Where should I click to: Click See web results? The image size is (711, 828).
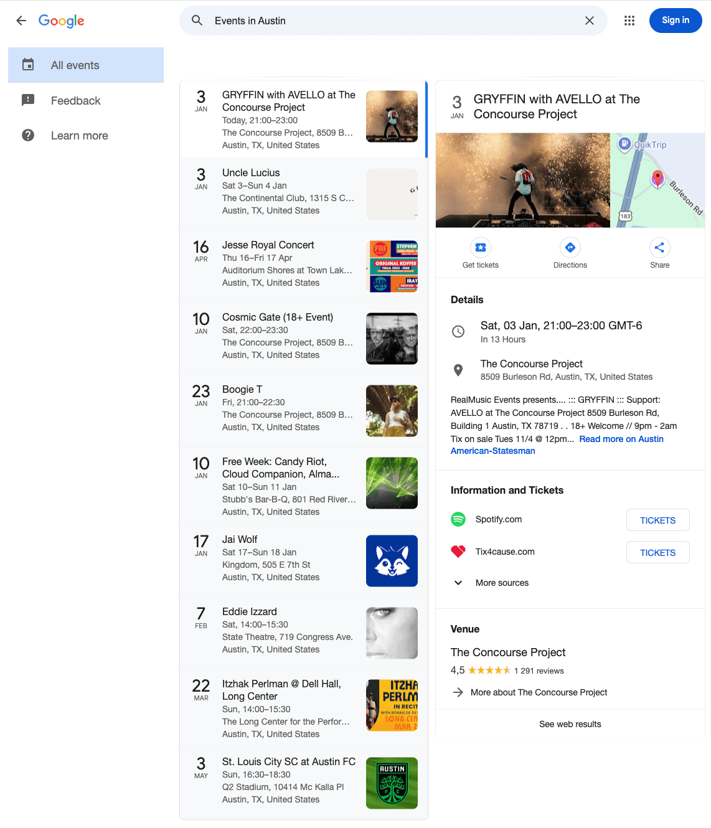(x=570, y=724)
